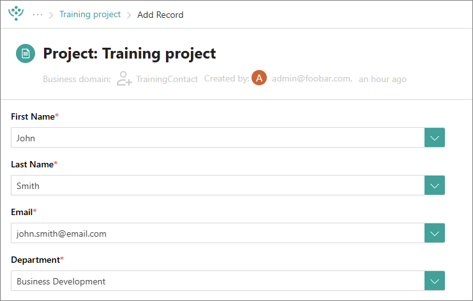
Task: Select the Add Record breadcrumb item
Action: pyautogui.click(x=160, y=15)
